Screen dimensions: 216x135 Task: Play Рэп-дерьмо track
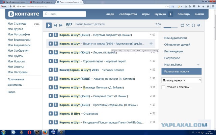(51, 122)
